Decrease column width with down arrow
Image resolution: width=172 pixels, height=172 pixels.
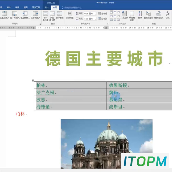coord(95,20)
